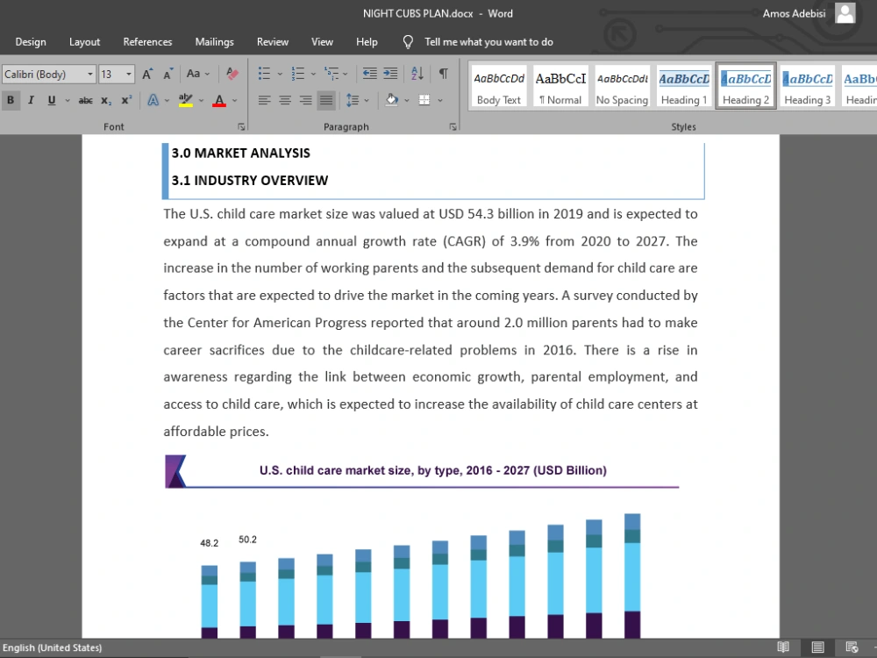Open the font size dropdown
Screen dimensions: 877x658
point(129,74)
